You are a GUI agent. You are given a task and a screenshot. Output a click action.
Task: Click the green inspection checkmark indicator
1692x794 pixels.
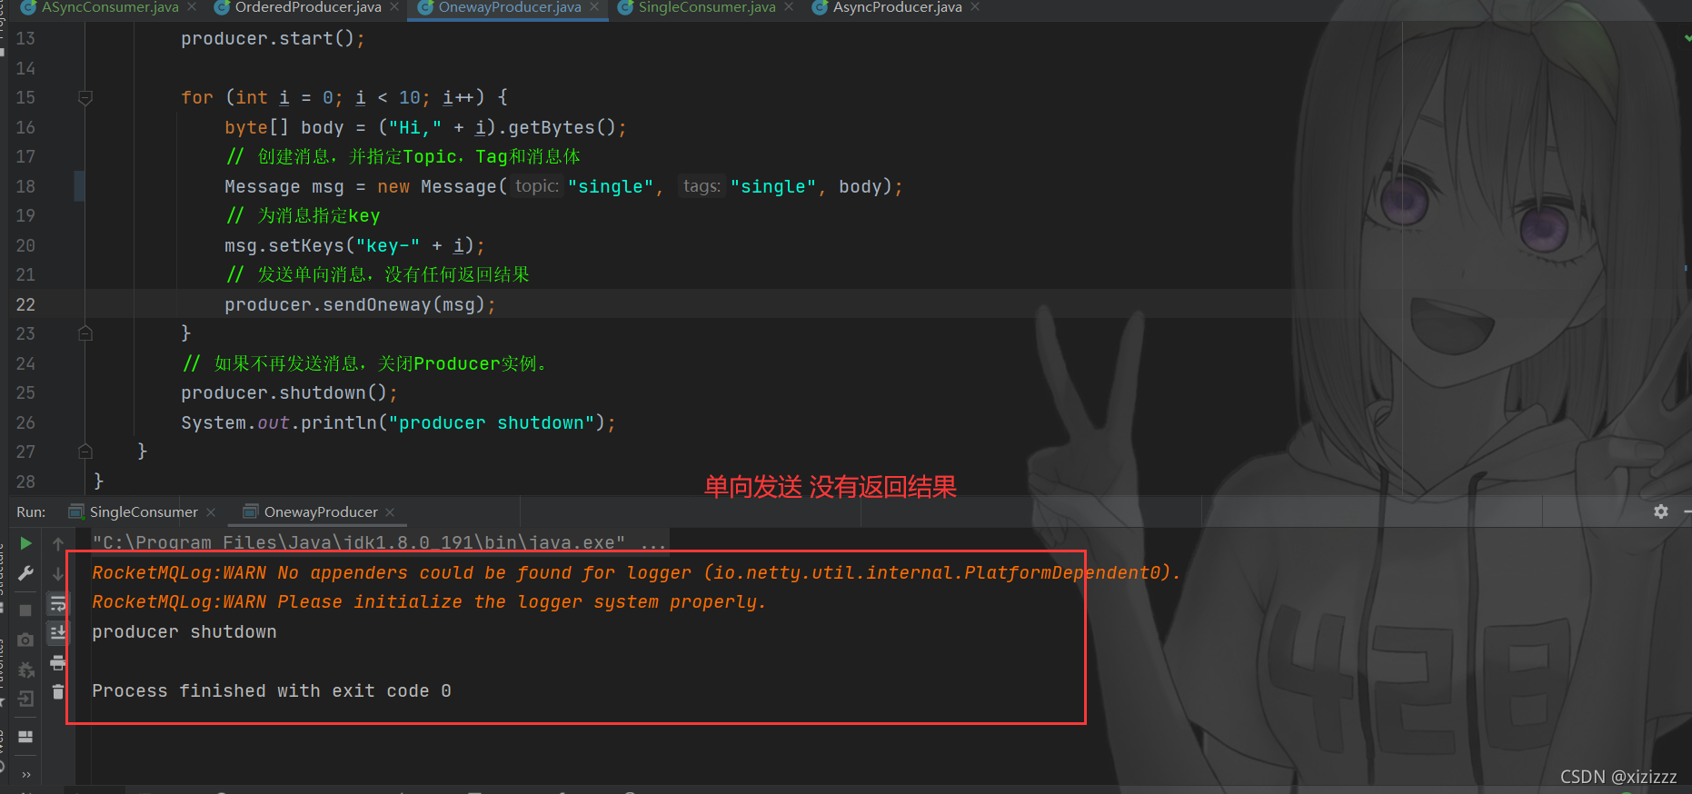[1687, 38]
